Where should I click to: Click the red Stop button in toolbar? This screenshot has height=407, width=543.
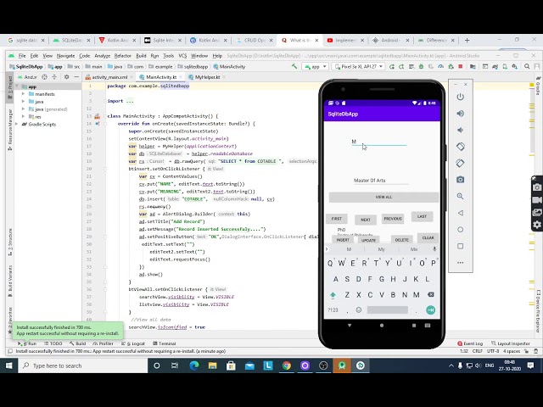(460, 66)
